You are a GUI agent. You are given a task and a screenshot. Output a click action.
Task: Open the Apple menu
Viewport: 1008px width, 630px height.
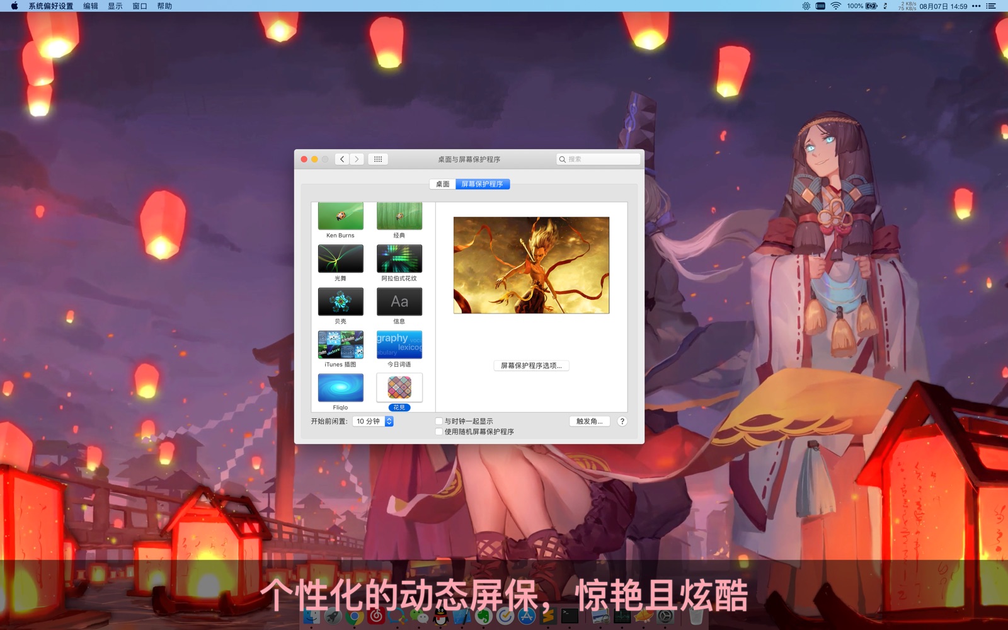pyautogui.click(x=14, y=6)
